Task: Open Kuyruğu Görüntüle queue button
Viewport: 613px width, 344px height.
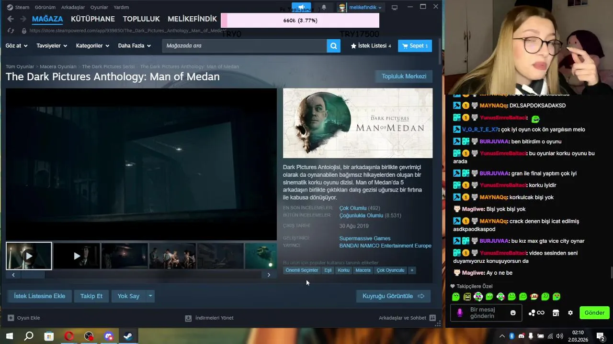Action: point(393,296)
